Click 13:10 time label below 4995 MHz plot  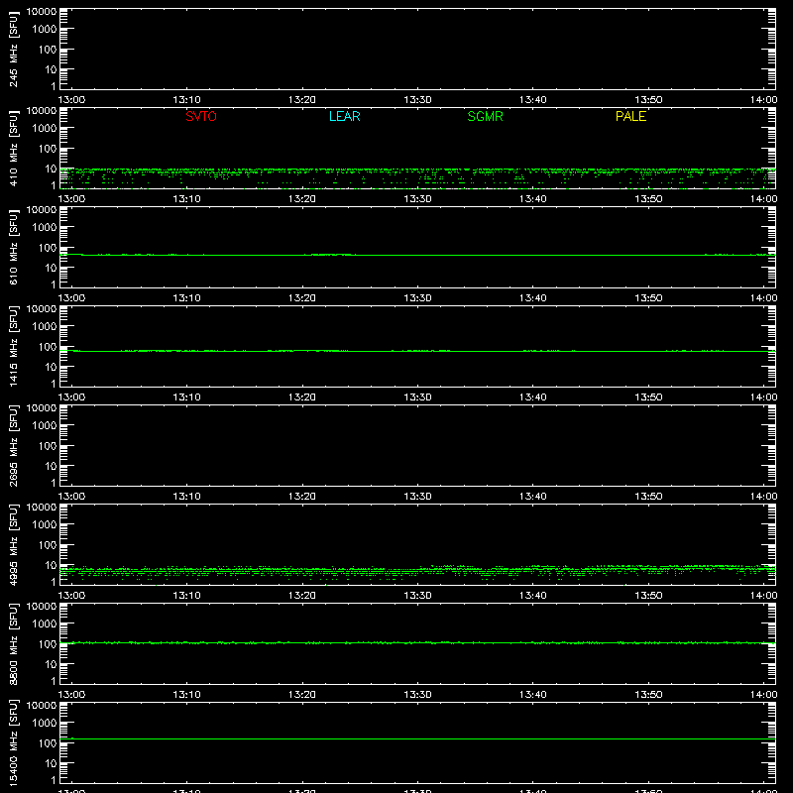point(186,596)
